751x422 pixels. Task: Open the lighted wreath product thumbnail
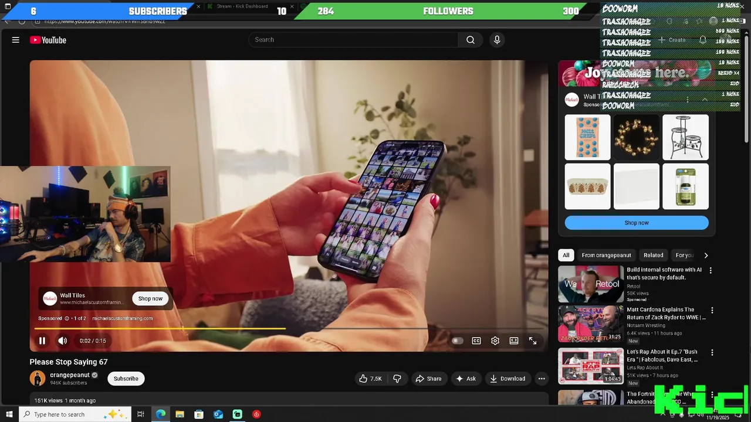tap(637, 137)
